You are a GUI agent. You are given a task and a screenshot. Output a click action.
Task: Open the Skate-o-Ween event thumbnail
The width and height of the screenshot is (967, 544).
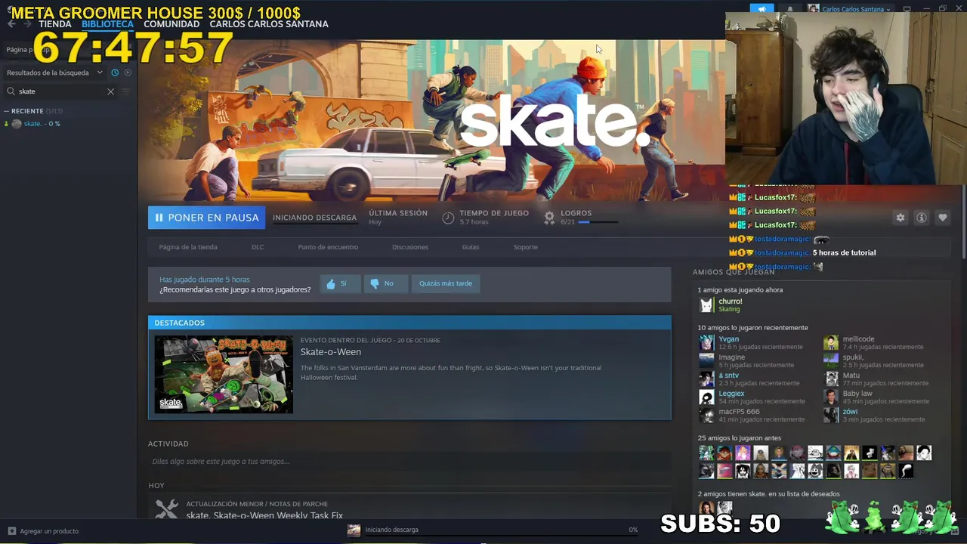point(224,374)
